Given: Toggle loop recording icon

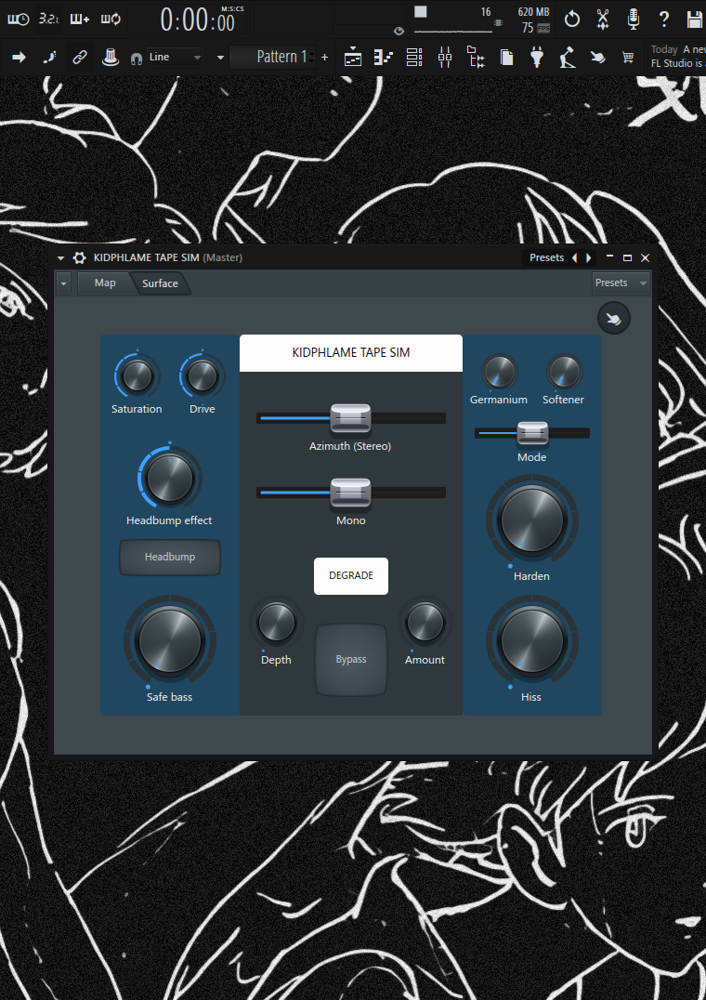Looking at the screenshot, I should click(x=111, y=19).
